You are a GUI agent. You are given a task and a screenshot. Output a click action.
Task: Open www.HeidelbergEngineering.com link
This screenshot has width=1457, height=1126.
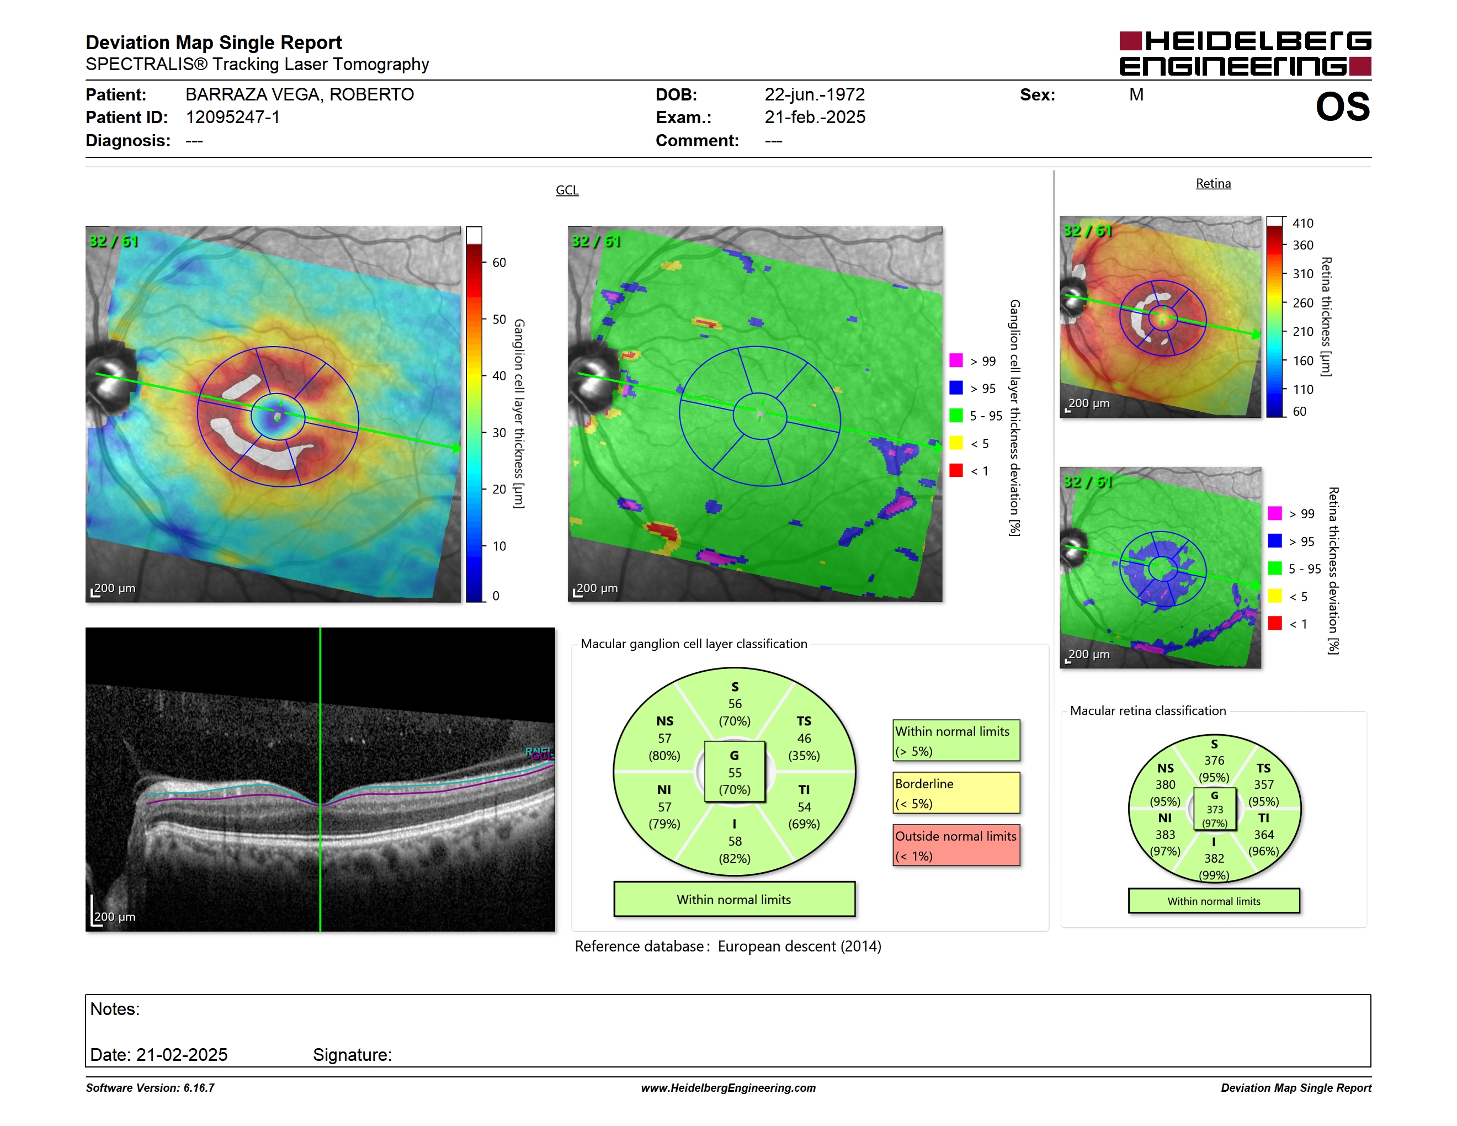point(728,1088)
